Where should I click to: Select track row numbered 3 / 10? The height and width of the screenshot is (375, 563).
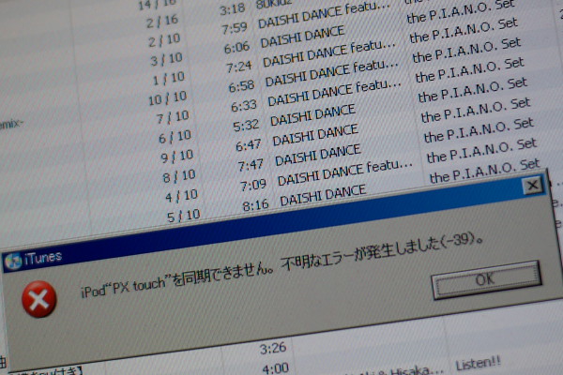point(167,60)
